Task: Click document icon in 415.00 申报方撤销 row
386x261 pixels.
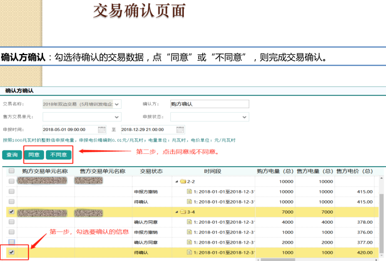Action: (190, 191)
